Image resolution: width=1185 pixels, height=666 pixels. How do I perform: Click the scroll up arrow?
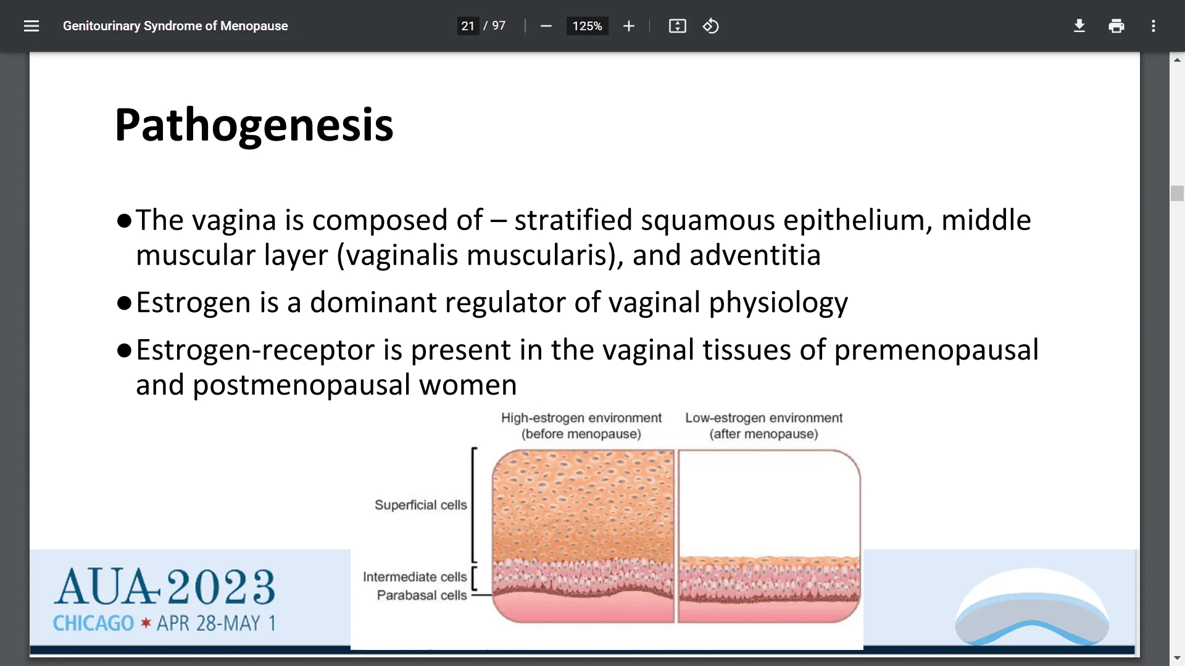click(1177, 60)
